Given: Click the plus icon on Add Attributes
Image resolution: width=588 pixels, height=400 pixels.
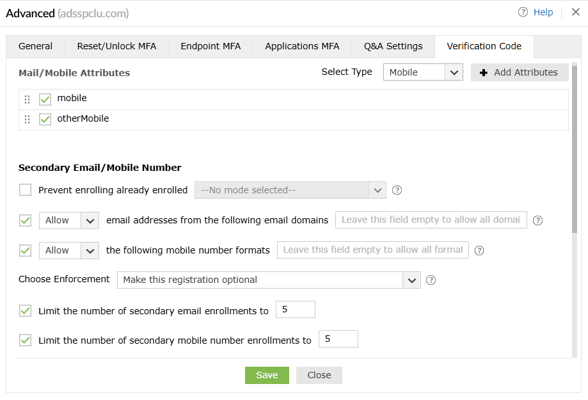Looking at the screenshot, I should (483, 72).
